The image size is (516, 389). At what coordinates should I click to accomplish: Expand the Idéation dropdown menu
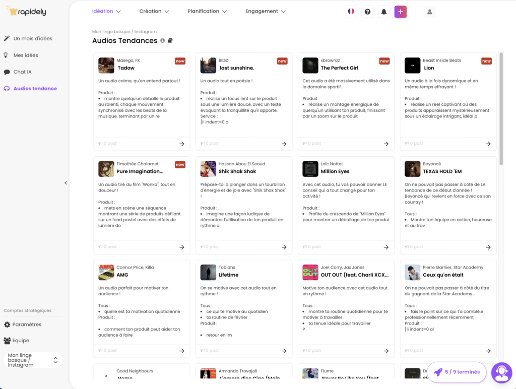tap(106, 11)
